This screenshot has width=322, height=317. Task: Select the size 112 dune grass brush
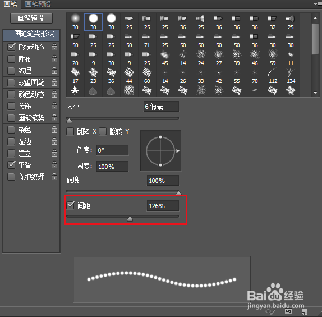click(x=273, y=76)
